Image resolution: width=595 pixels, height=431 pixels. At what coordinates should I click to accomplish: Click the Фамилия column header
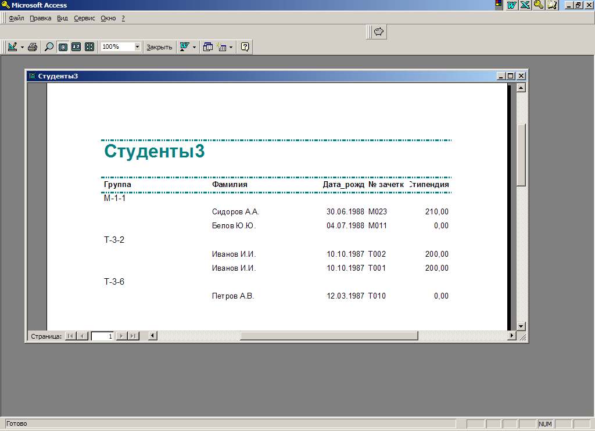coord(230,184)
